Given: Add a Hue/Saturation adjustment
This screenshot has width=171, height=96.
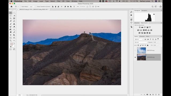Looking at the screenshot, I should pos(138,30).
